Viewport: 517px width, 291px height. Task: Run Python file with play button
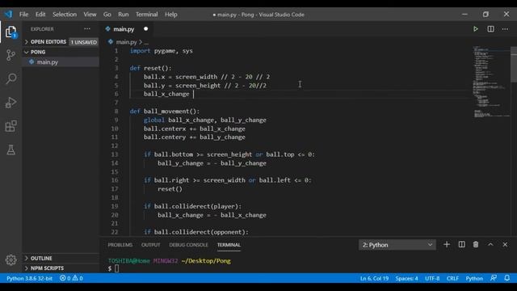[476, 29]
